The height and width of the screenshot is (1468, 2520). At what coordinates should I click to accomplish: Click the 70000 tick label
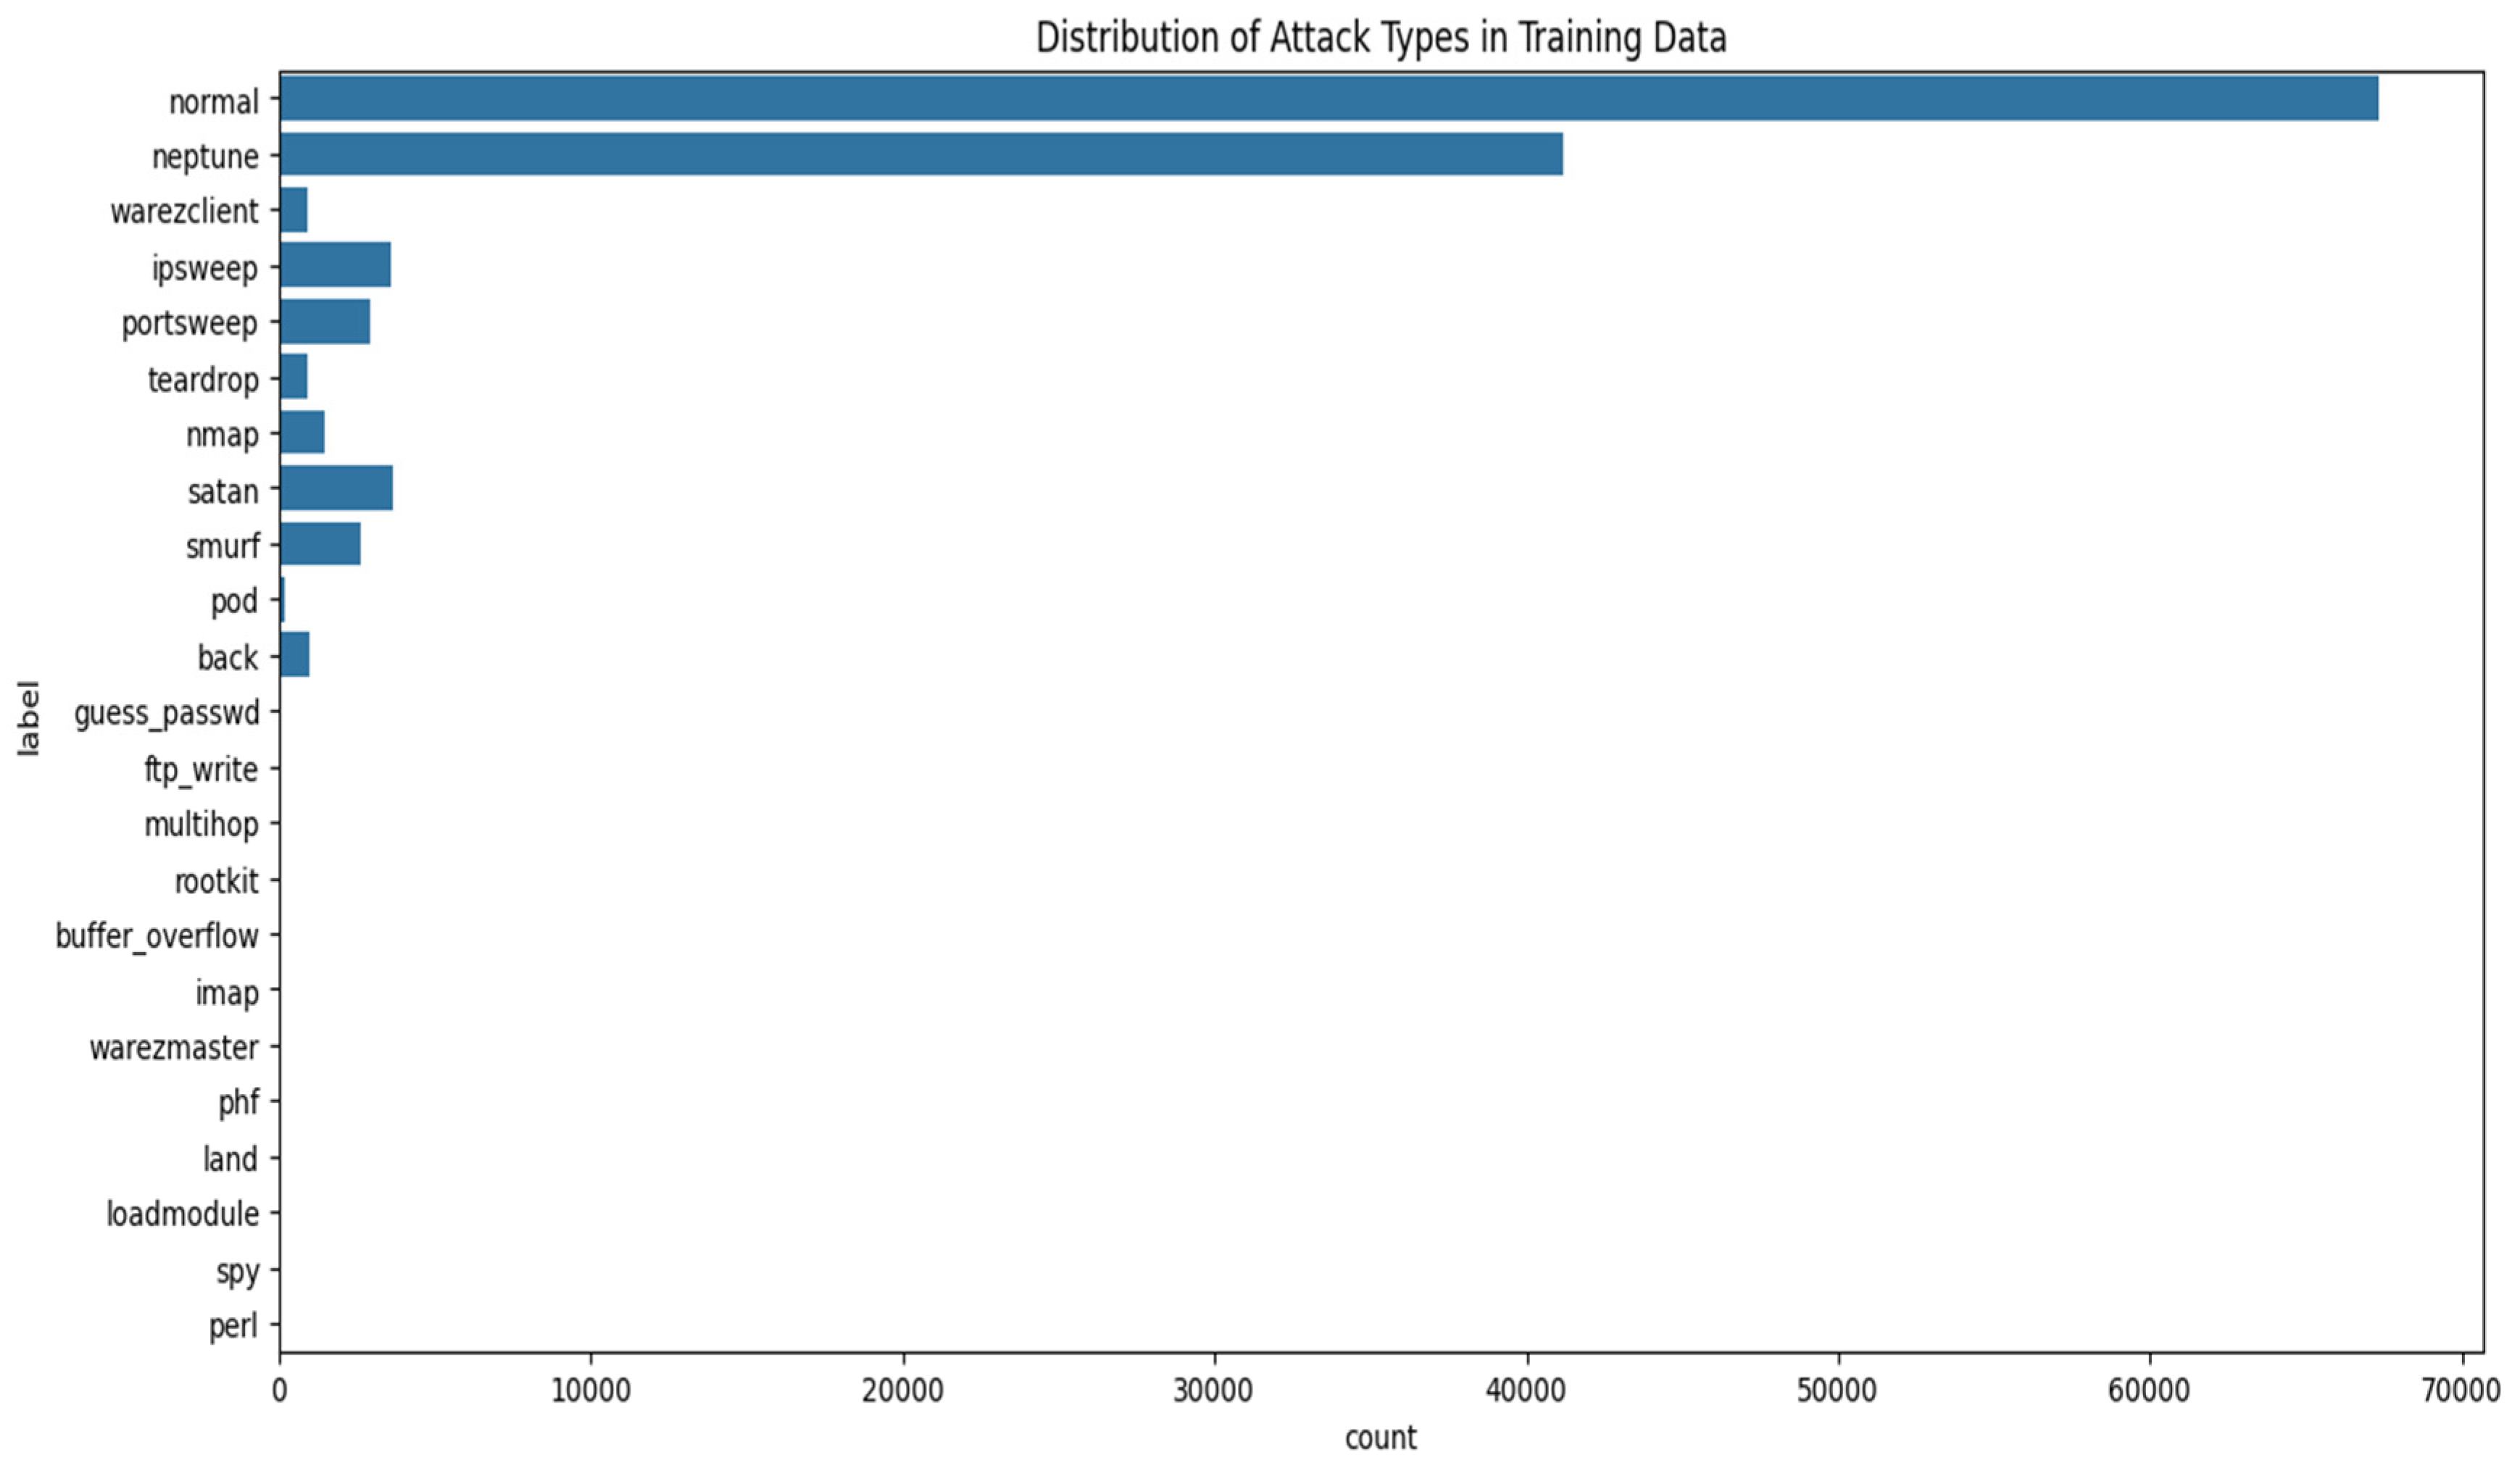tap(2462, 1391)
